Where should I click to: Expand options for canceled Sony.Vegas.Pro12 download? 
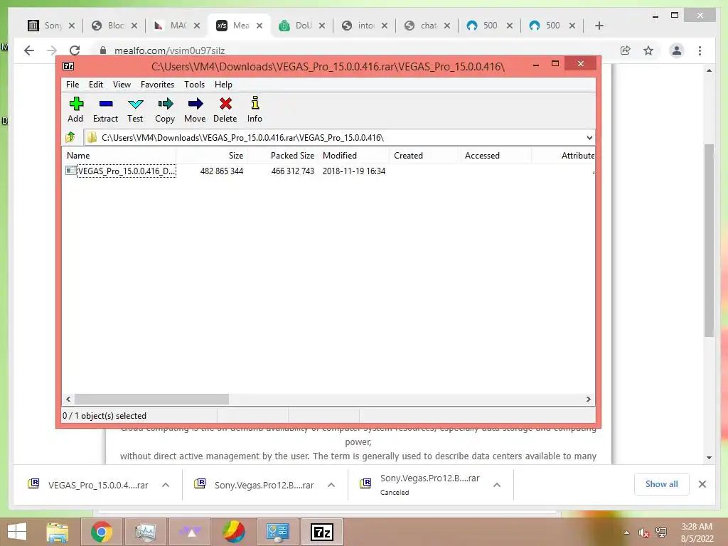pos(497,485)
